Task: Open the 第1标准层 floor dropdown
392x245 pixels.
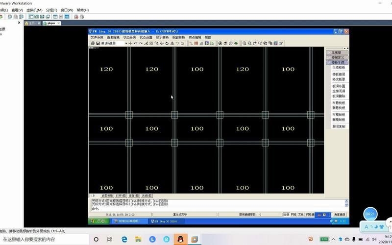Action: pyautogui.click(x=126, y=43)
